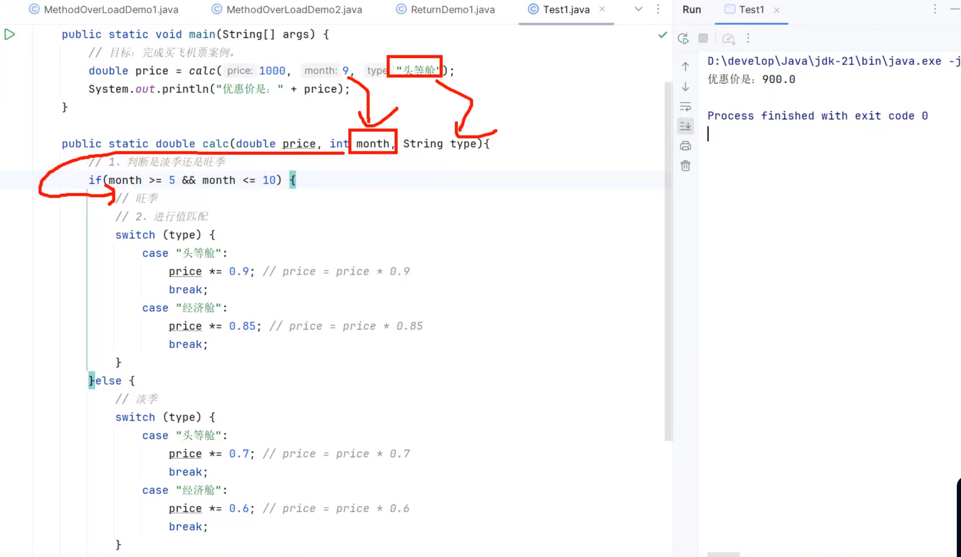
Task: Expand the hidden editor tabs dropdown
Action: (639, 9)
